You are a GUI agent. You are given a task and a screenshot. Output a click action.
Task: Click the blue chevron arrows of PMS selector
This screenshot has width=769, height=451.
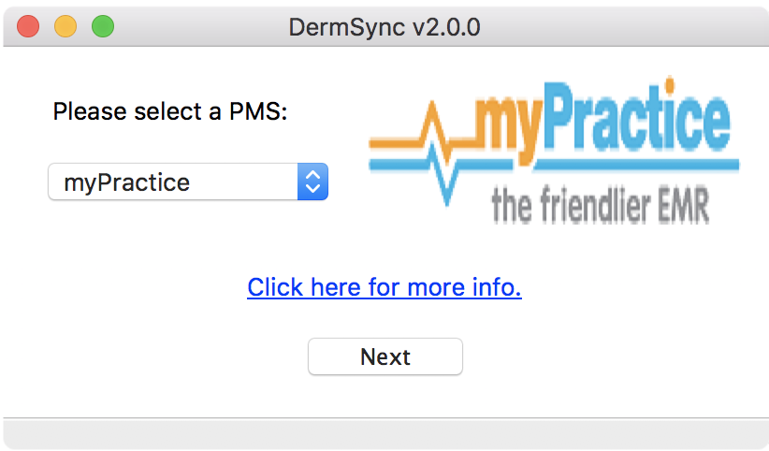[312, 182]
